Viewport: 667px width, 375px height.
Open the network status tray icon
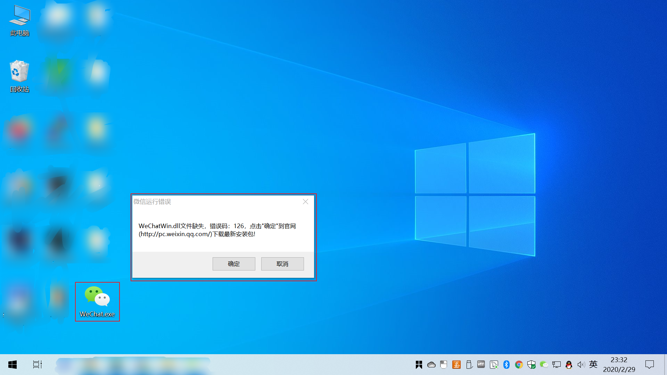coord(557,365)
